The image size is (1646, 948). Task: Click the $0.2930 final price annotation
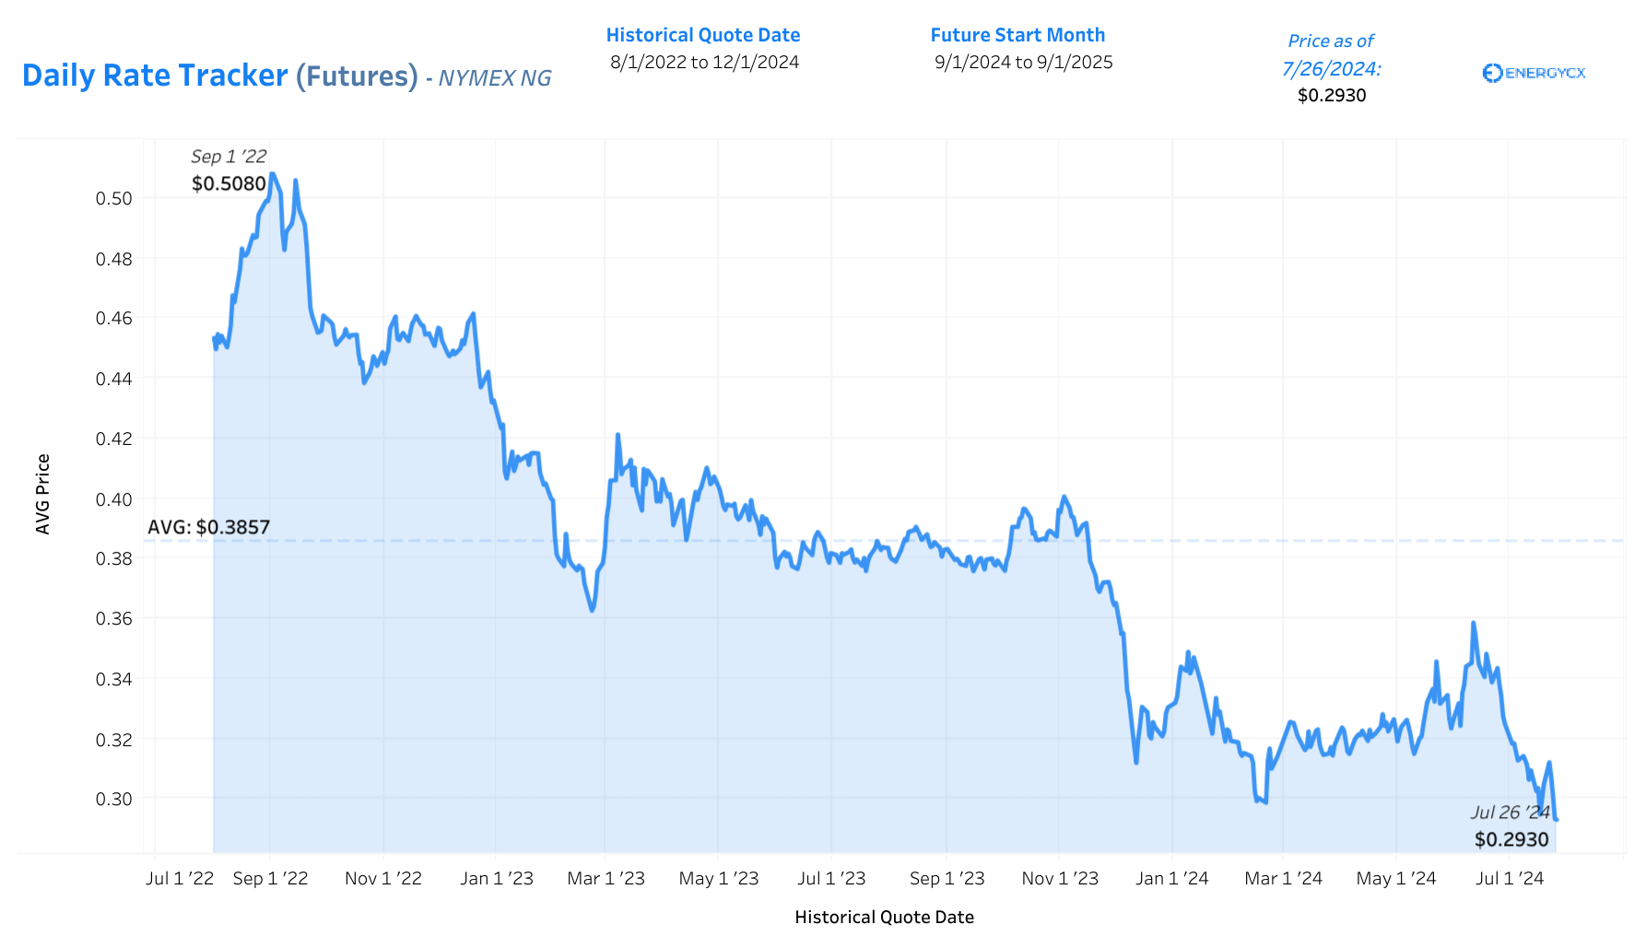click(x=1511, y=839)
